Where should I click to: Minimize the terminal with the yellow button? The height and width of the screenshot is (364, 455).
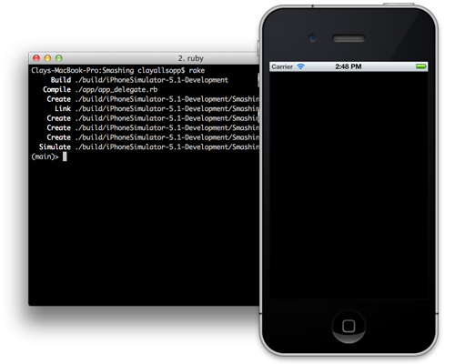coord(47,58)
